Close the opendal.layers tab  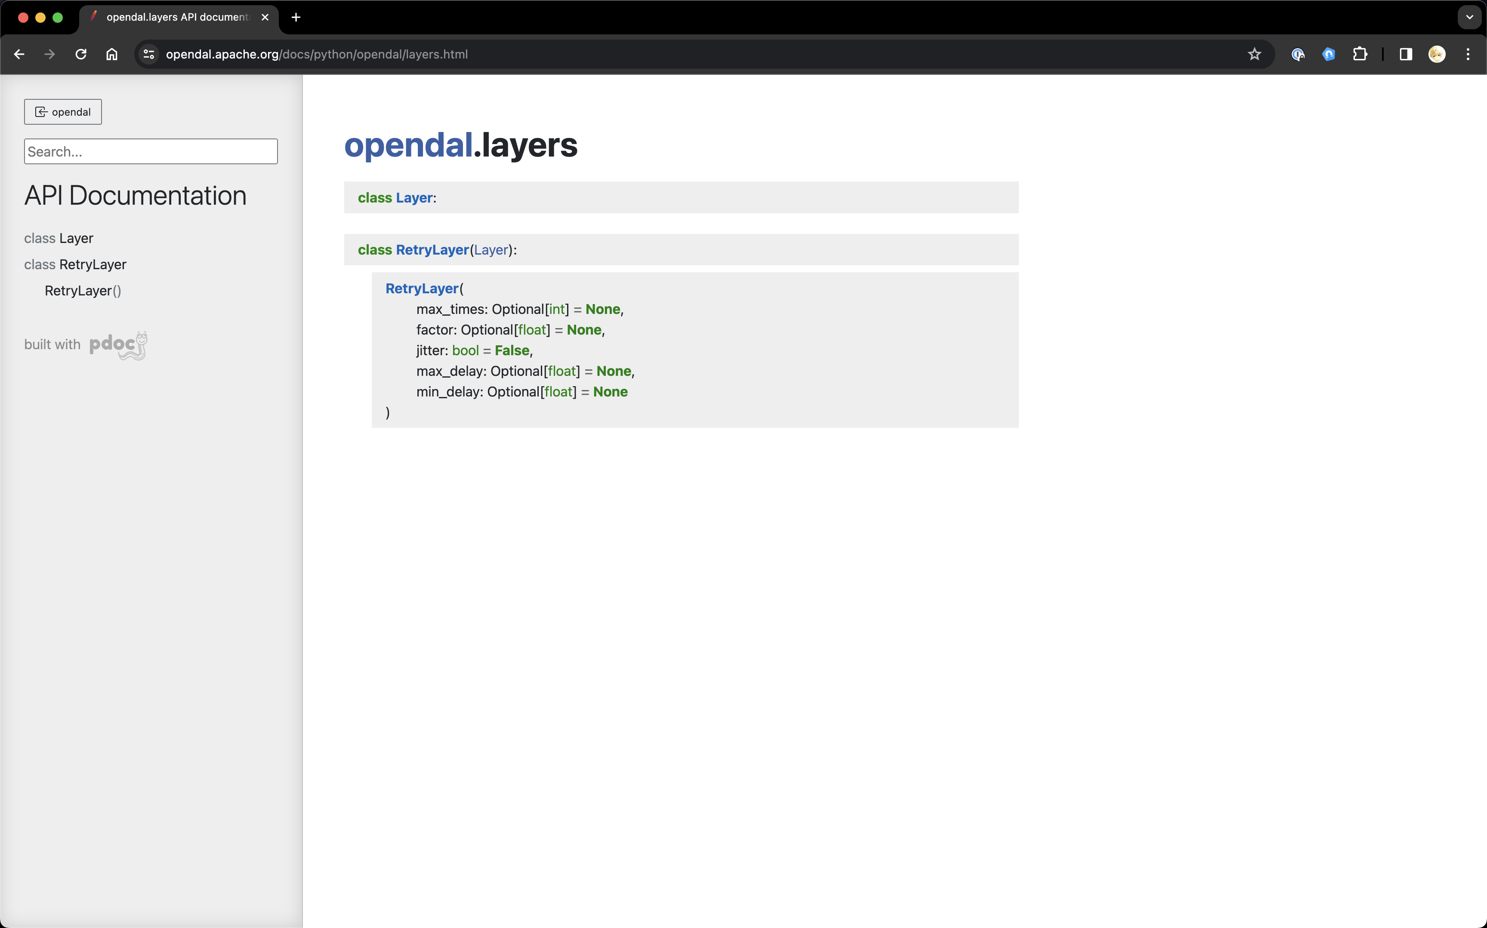click(265, 17)
